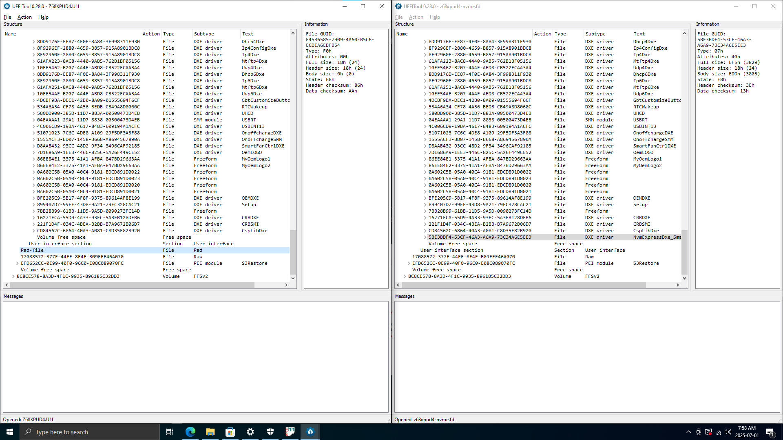Viewport: 783px width, 440px height.
Task: Open Microsoft Store from taskbar
Action: point(230,432)
